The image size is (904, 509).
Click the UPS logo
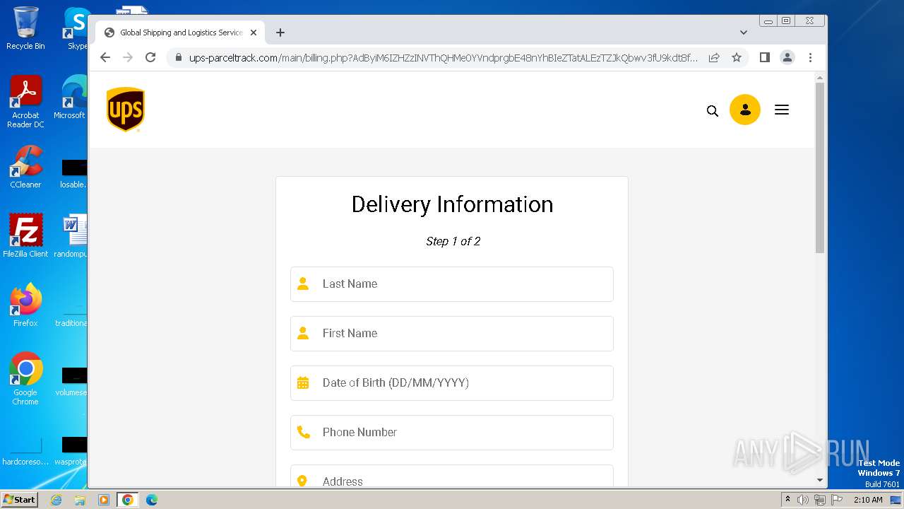click(x=126, y=110)
